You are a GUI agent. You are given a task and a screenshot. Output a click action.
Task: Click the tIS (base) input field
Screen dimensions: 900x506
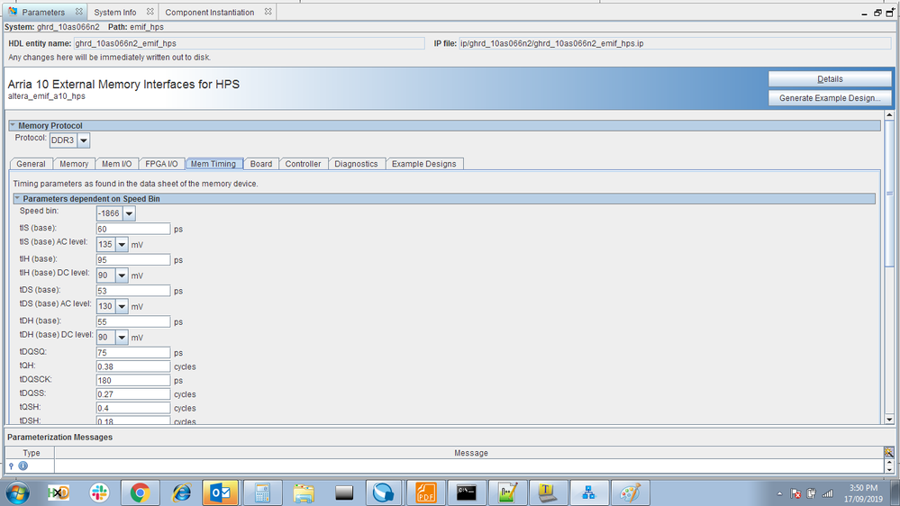point(133,229)
